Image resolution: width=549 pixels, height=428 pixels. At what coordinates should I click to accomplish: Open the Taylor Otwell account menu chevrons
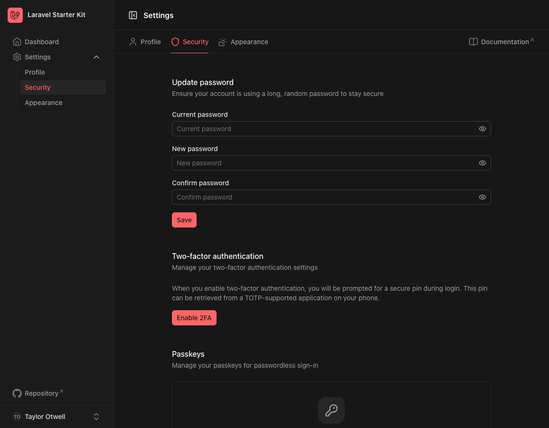point(96,417)
